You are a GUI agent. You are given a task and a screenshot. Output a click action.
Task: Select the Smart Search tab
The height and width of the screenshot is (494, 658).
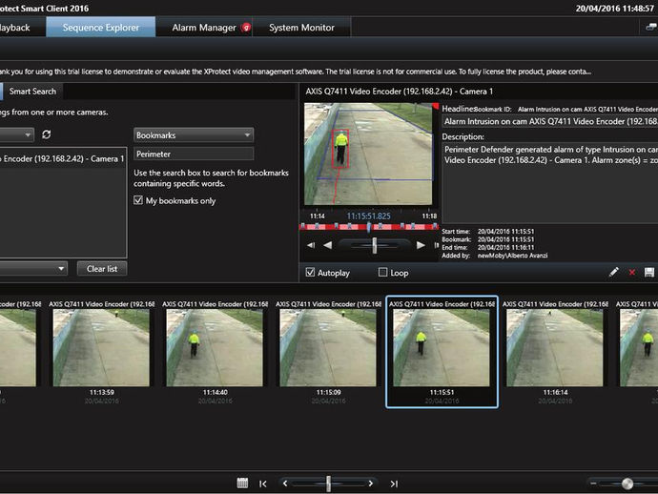[32, 92]
